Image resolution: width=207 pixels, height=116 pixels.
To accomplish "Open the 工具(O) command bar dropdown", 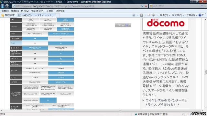I will 191,15.
